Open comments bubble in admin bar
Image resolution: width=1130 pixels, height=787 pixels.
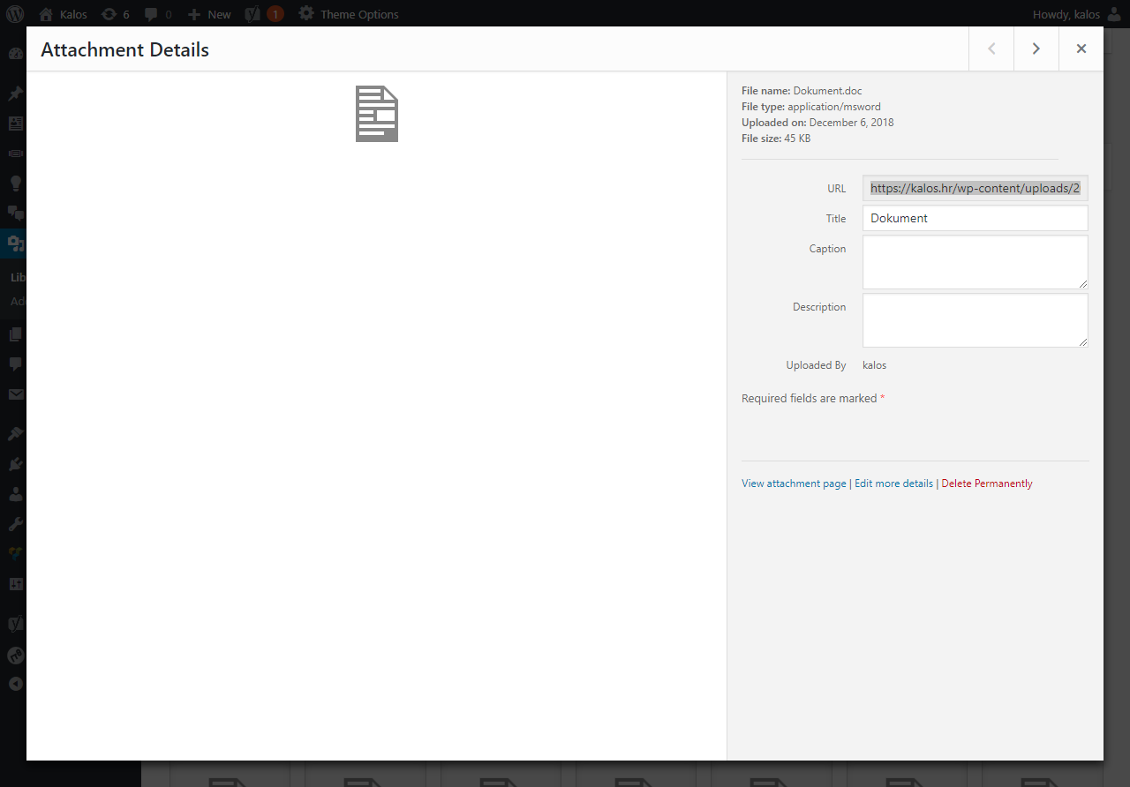pyautogui.click(x=158, y=14)
